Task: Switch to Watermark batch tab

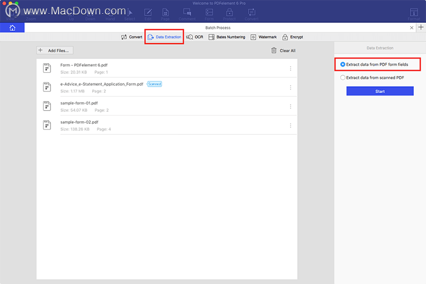Action: 264,37
